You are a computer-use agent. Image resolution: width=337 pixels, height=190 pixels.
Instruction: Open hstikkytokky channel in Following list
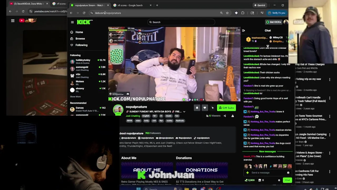(88, 61)
